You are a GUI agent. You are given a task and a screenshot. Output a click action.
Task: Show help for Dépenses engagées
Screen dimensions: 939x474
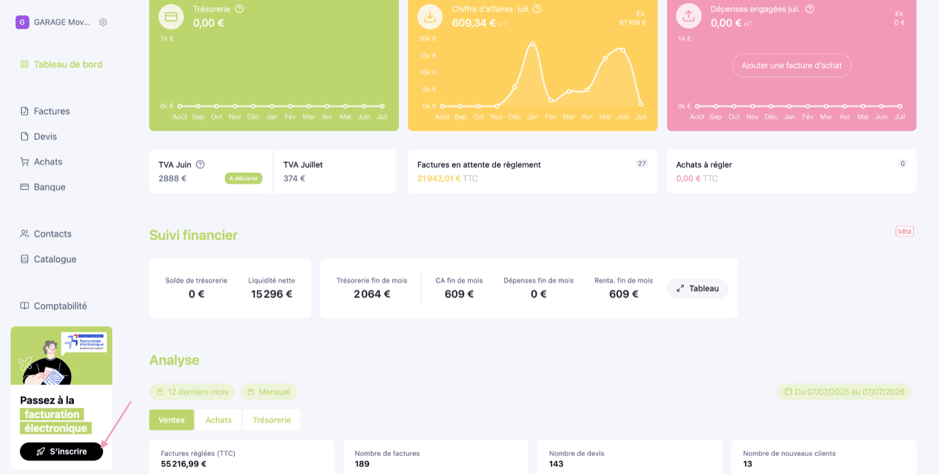(810, 9)
